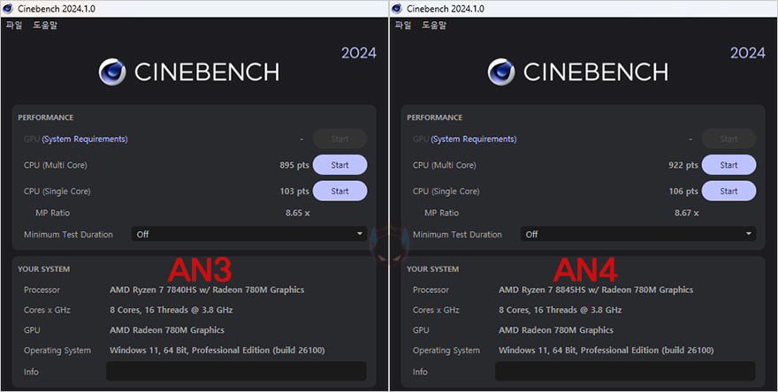
Task: Open 도움말 menu in the right window
Action: 434,25
